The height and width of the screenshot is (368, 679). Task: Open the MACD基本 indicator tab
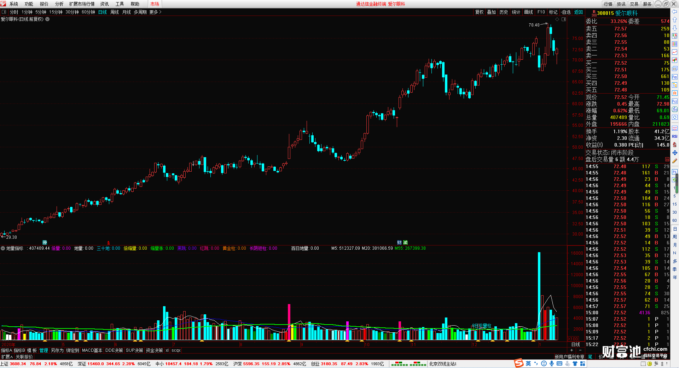(92, 350)
